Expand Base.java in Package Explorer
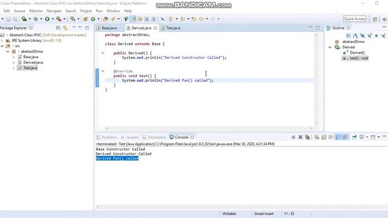Screen dimensions: 388x218 (x=13, y=57)
